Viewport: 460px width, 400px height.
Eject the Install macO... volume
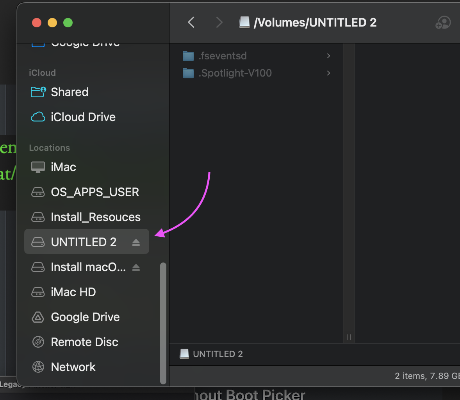[136, 267]
